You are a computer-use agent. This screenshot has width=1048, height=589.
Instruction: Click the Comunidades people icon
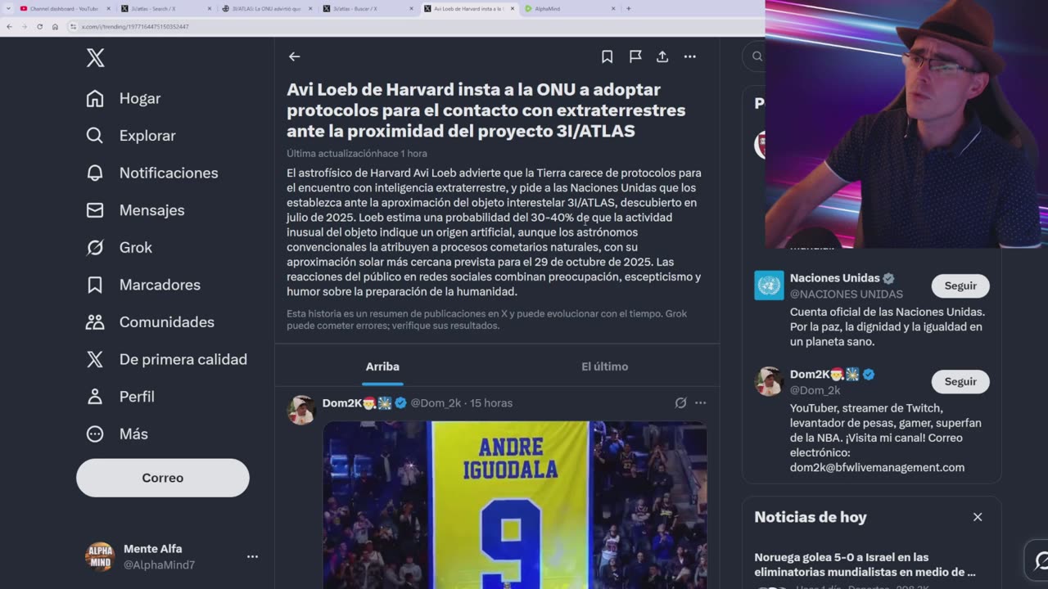[95, 321]
